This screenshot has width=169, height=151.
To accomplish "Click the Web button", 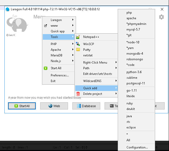I will click(x=54, y=106).
